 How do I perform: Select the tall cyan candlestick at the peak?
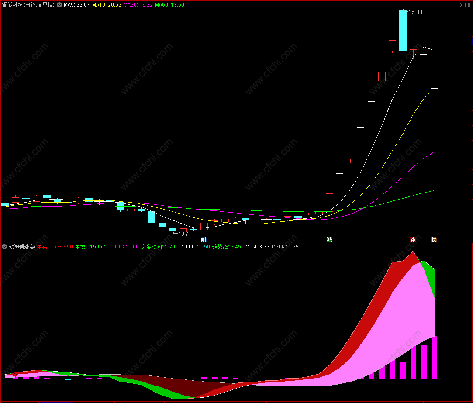click(403, 30)
